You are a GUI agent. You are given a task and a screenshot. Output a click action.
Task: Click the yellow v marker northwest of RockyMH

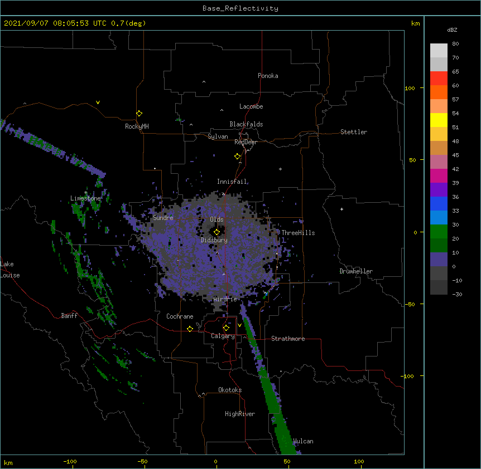[x=98, y=102]
